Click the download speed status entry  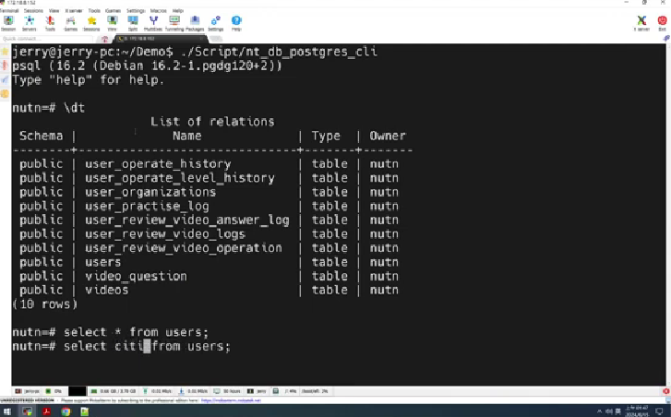[193, 391]
